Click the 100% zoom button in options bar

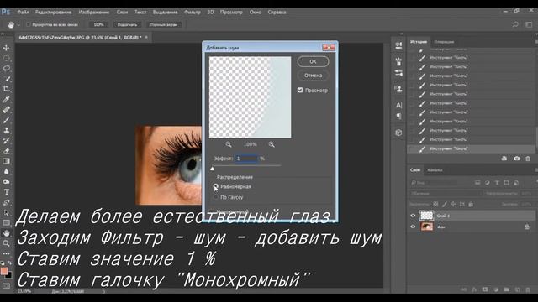pos(98,24)
